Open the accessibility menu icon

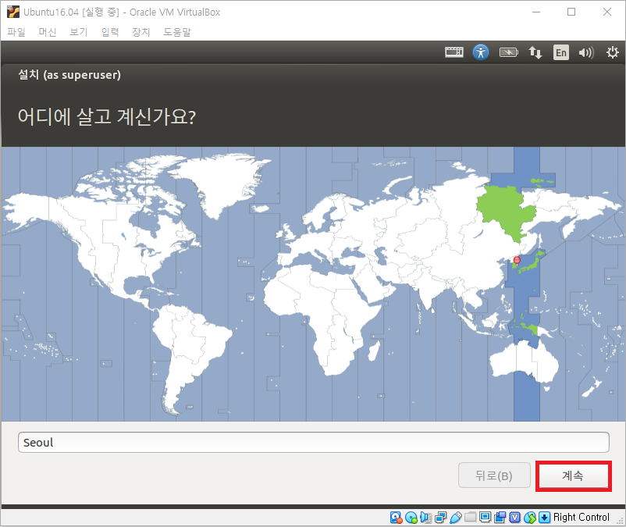click(481, 52)
